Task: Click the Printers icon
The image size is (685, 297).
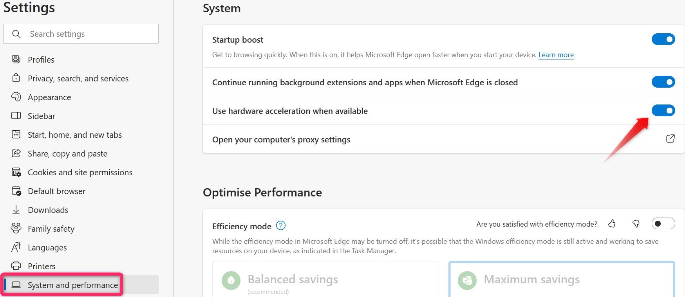Action: (x=16, y=266)
